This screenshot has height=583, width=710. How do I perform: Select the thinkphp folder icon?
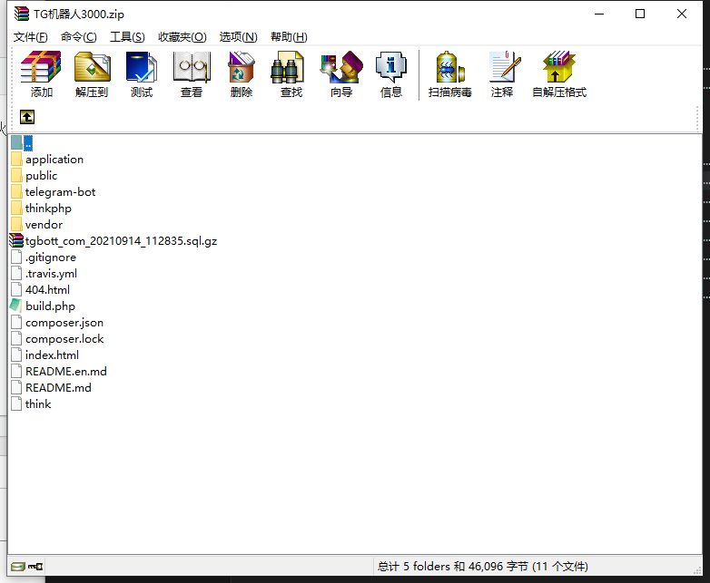coord(16,208)
